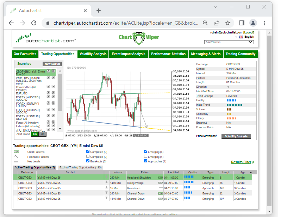Screen dimensions: 281x217
Task: Open the Chrome three-dot menu
Action: pyautogui.click(x=264, y=23)
